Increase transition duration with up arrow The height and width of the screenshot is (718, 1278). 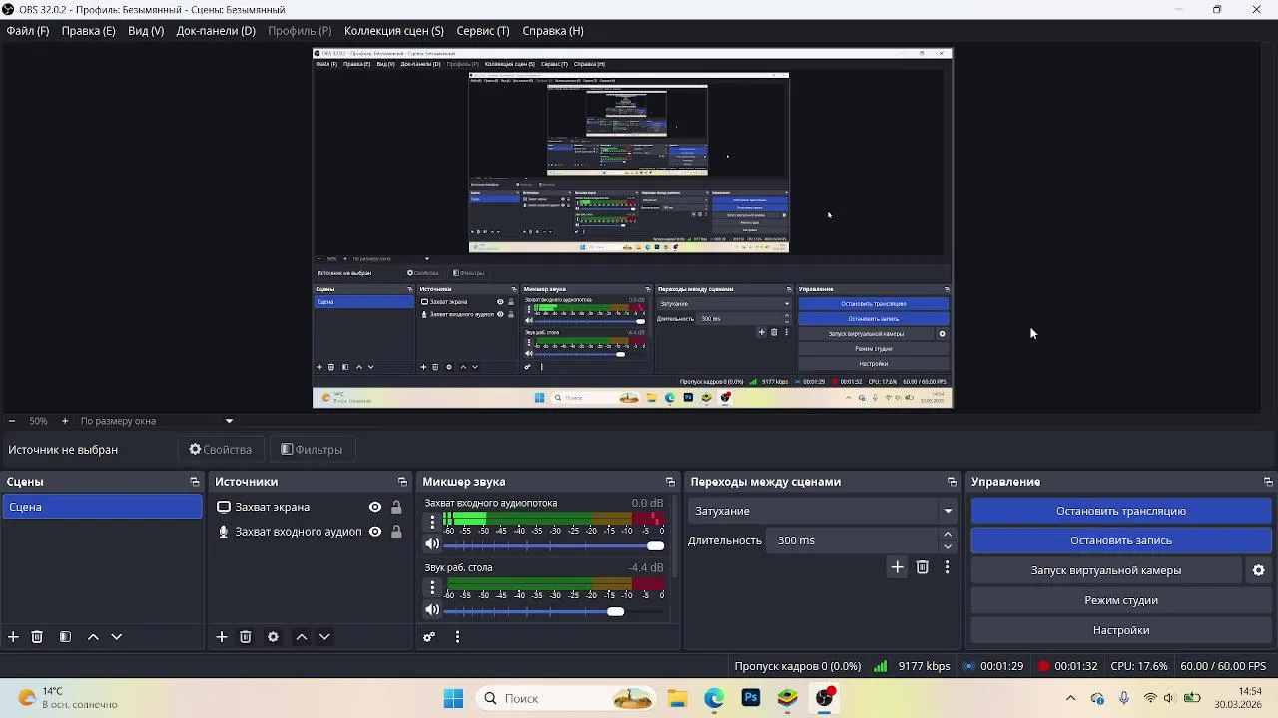click(x=948, y=535)
